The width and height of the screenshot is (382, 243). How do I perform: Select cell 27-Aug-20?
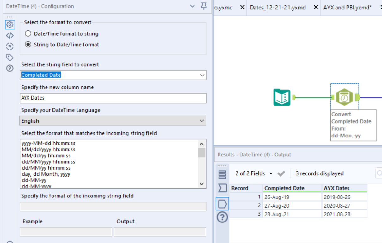point(292,205)
